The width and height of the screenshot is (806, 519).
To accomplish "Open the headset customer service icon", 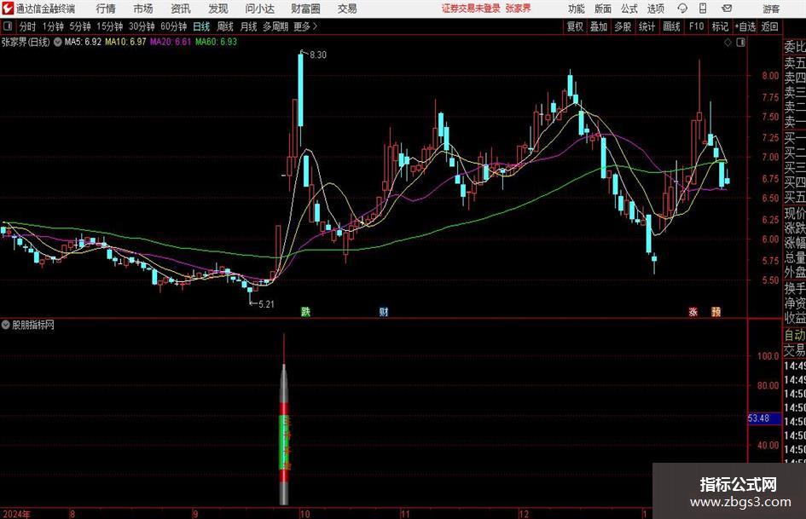I will coord(681,9).
